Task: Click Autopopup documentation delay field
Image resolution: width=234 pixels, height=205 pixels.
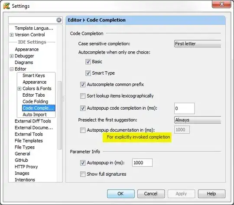Action: 182,130
